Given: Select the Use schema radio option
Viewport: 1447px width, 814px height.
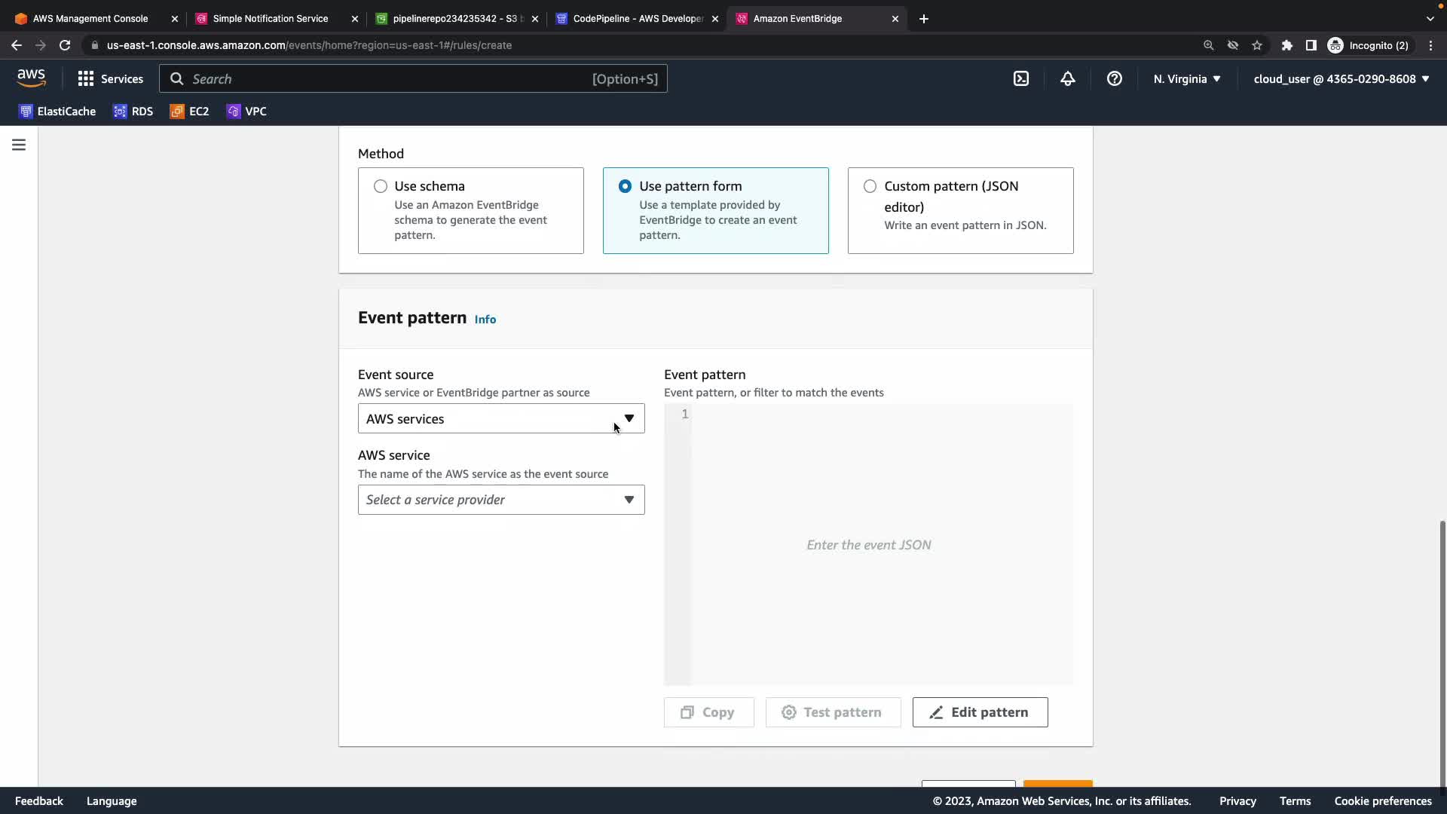Looking at the screenshot, I should [x=381, y=186].
